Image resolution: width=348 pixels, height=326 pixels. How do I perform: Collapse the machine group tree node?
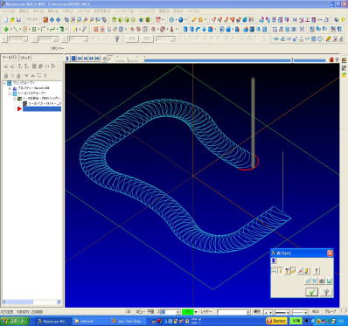[x=4, y=83]
